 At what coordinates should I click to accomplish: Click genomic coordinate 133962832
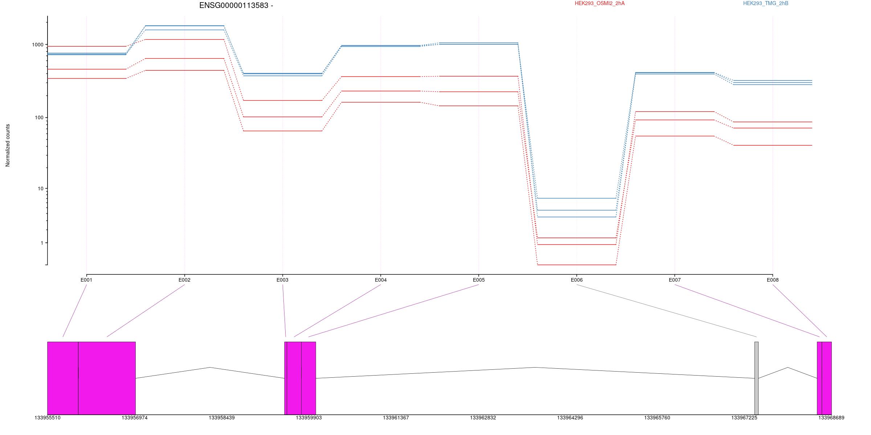(483, 418)
